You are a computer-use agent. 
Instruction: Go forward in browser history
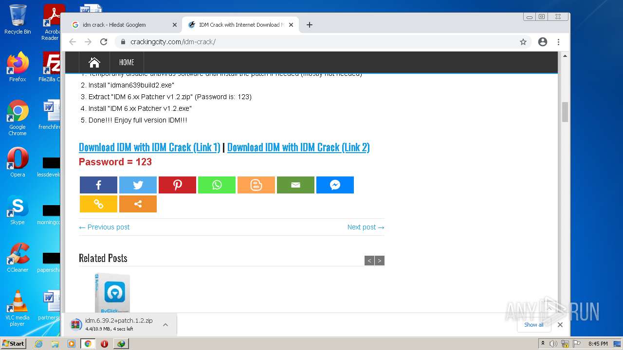tap(88, 42)
